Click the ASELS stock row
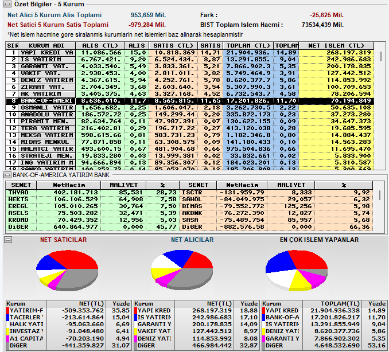The height and width of the screenshot is (352, 389). tap(92, 213)
